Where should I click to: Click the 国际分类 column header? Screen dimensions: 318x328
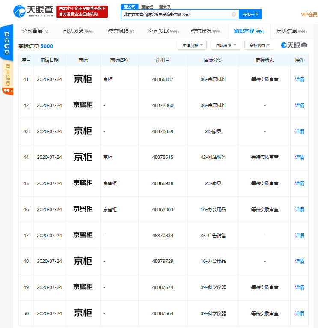[x=213, y=60]
